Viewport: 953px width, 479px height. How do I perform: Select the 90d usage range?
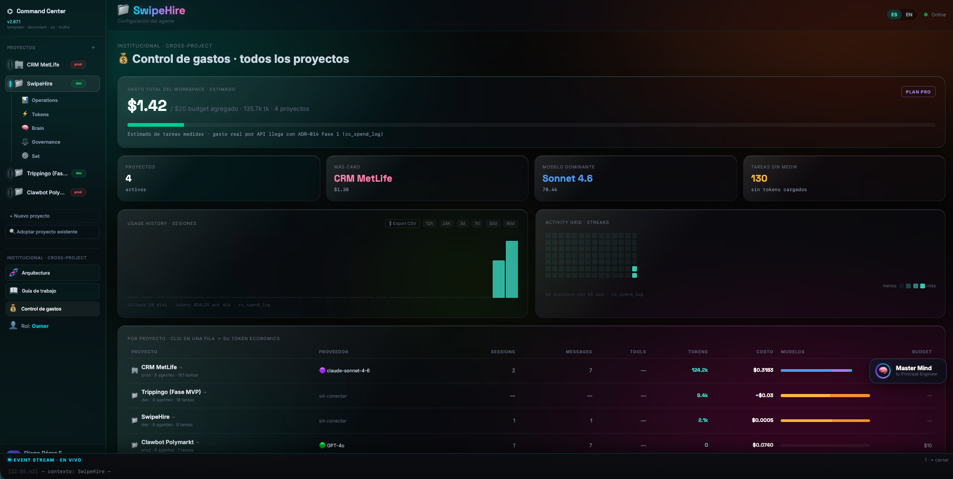pyautogui.click(x=511, y=223)
